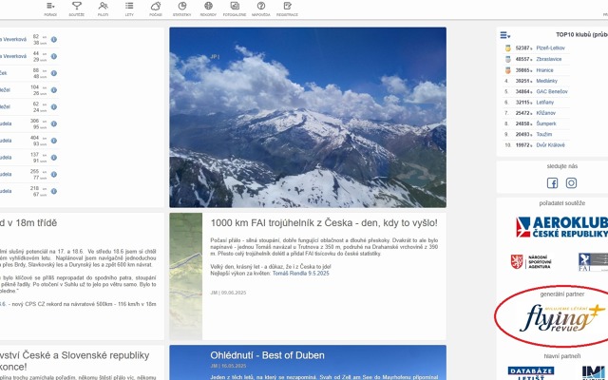The height and width of the screenshot is (380, 608).
Task: Visit the FAI logo
Action: pos(593,262)
